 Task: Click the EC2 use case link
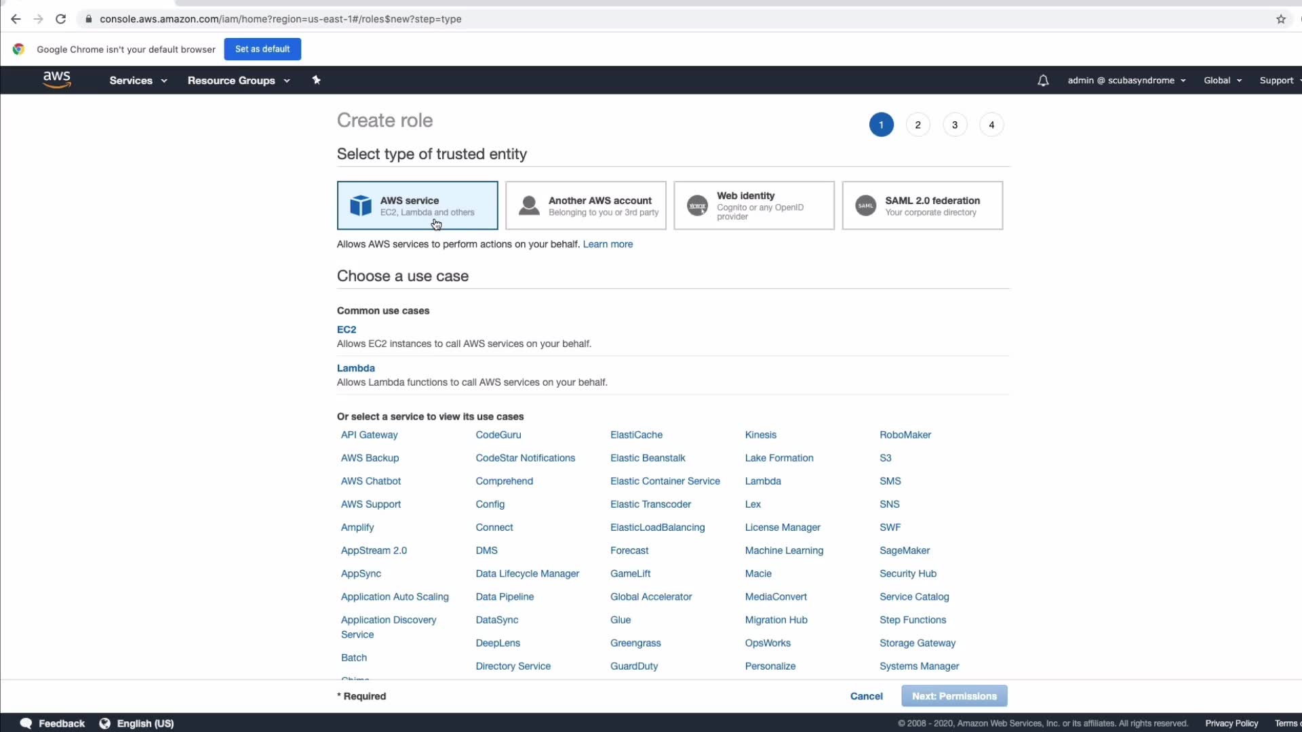pyautogui.click(x=347, y=329)
